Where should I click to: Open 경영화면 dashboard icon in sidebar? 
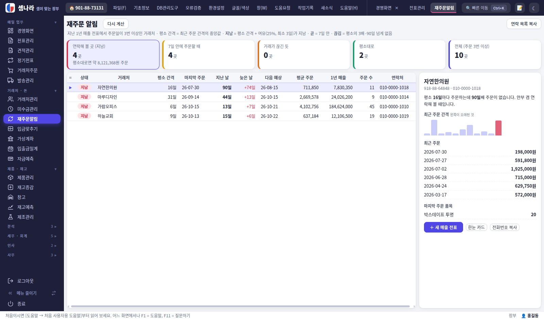point(11,31)
